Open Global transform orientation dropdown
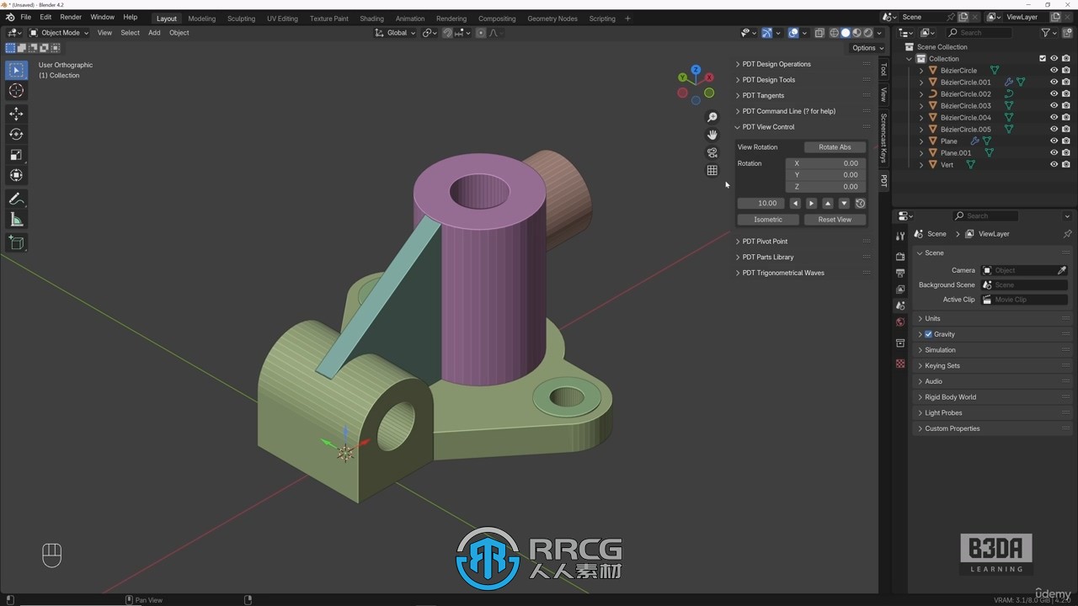The width and height of the screenshot is (1078, 606). click(x=397, y=33)
